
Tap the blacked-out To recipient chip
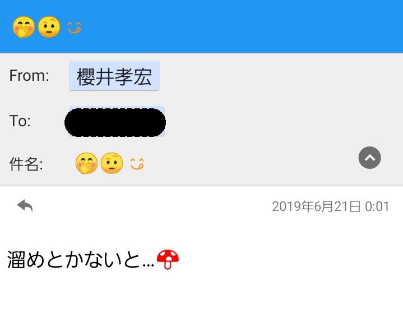(115, 122)
